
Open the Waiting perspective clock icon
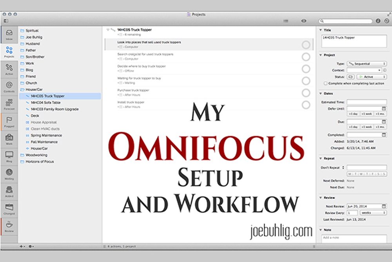click(9, 174)
